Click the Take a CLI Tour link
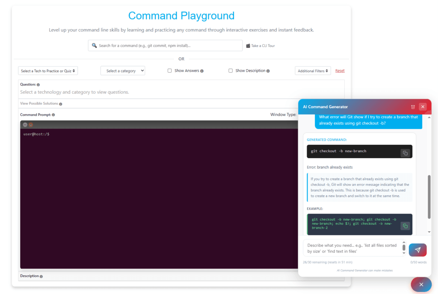 point(263,46)
